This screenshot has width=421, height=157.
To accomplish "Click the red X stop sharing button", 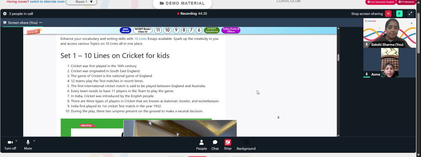I will click(x=388, y=14).
